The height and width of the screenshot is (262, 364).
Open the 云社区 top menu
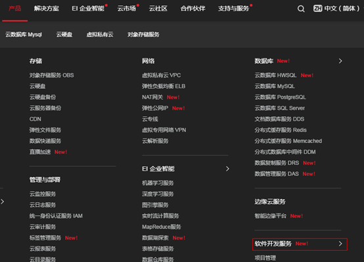158,9
